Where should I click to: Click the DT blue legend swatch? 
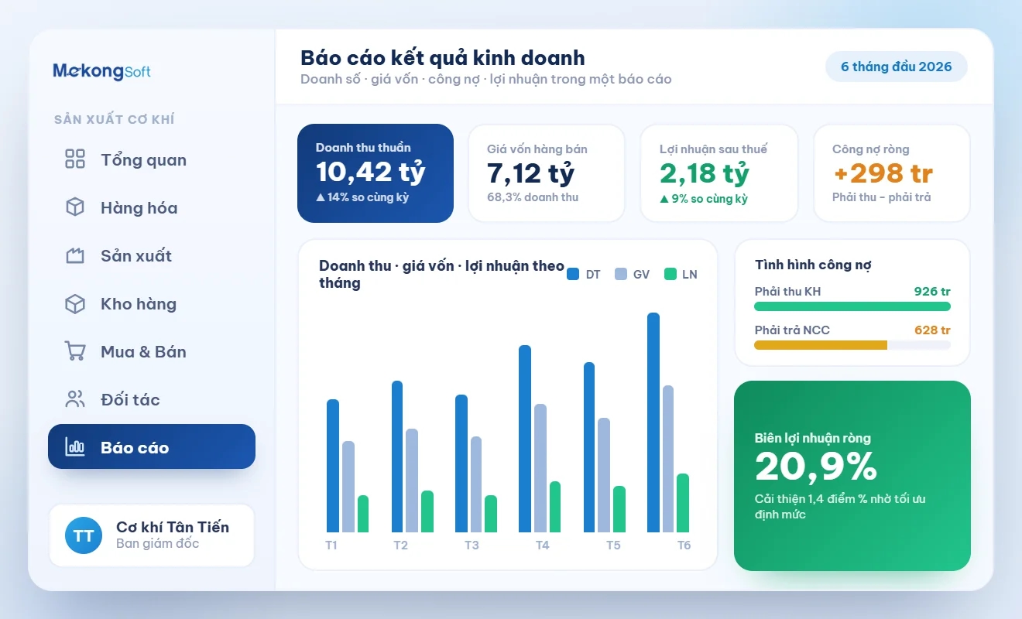573,274
